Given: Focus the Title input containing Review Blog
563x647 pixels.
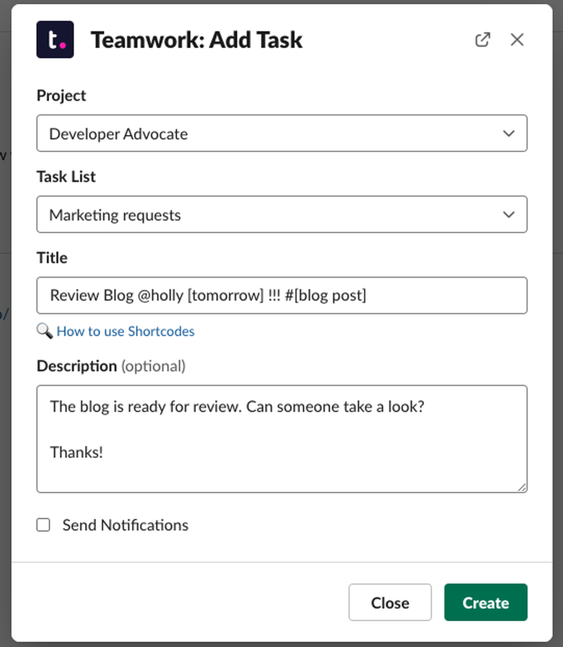Looking at the screenshot, I should tap(281, 295).
